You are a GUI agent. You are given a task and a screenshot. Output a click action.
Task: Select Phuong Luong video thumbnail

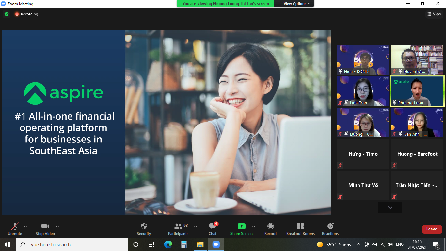pyautogui.click(x=417, y=91)
